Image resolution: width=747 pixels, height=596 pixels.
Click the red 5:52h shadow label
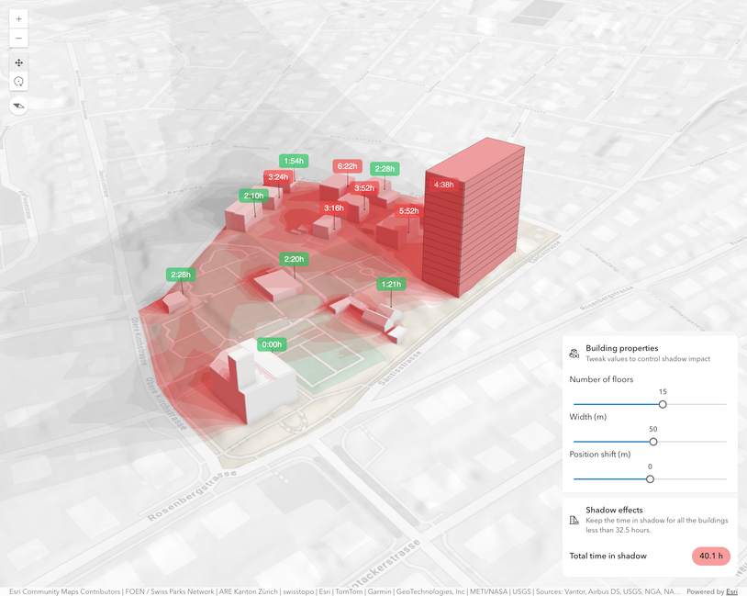(x=408, y=211)
